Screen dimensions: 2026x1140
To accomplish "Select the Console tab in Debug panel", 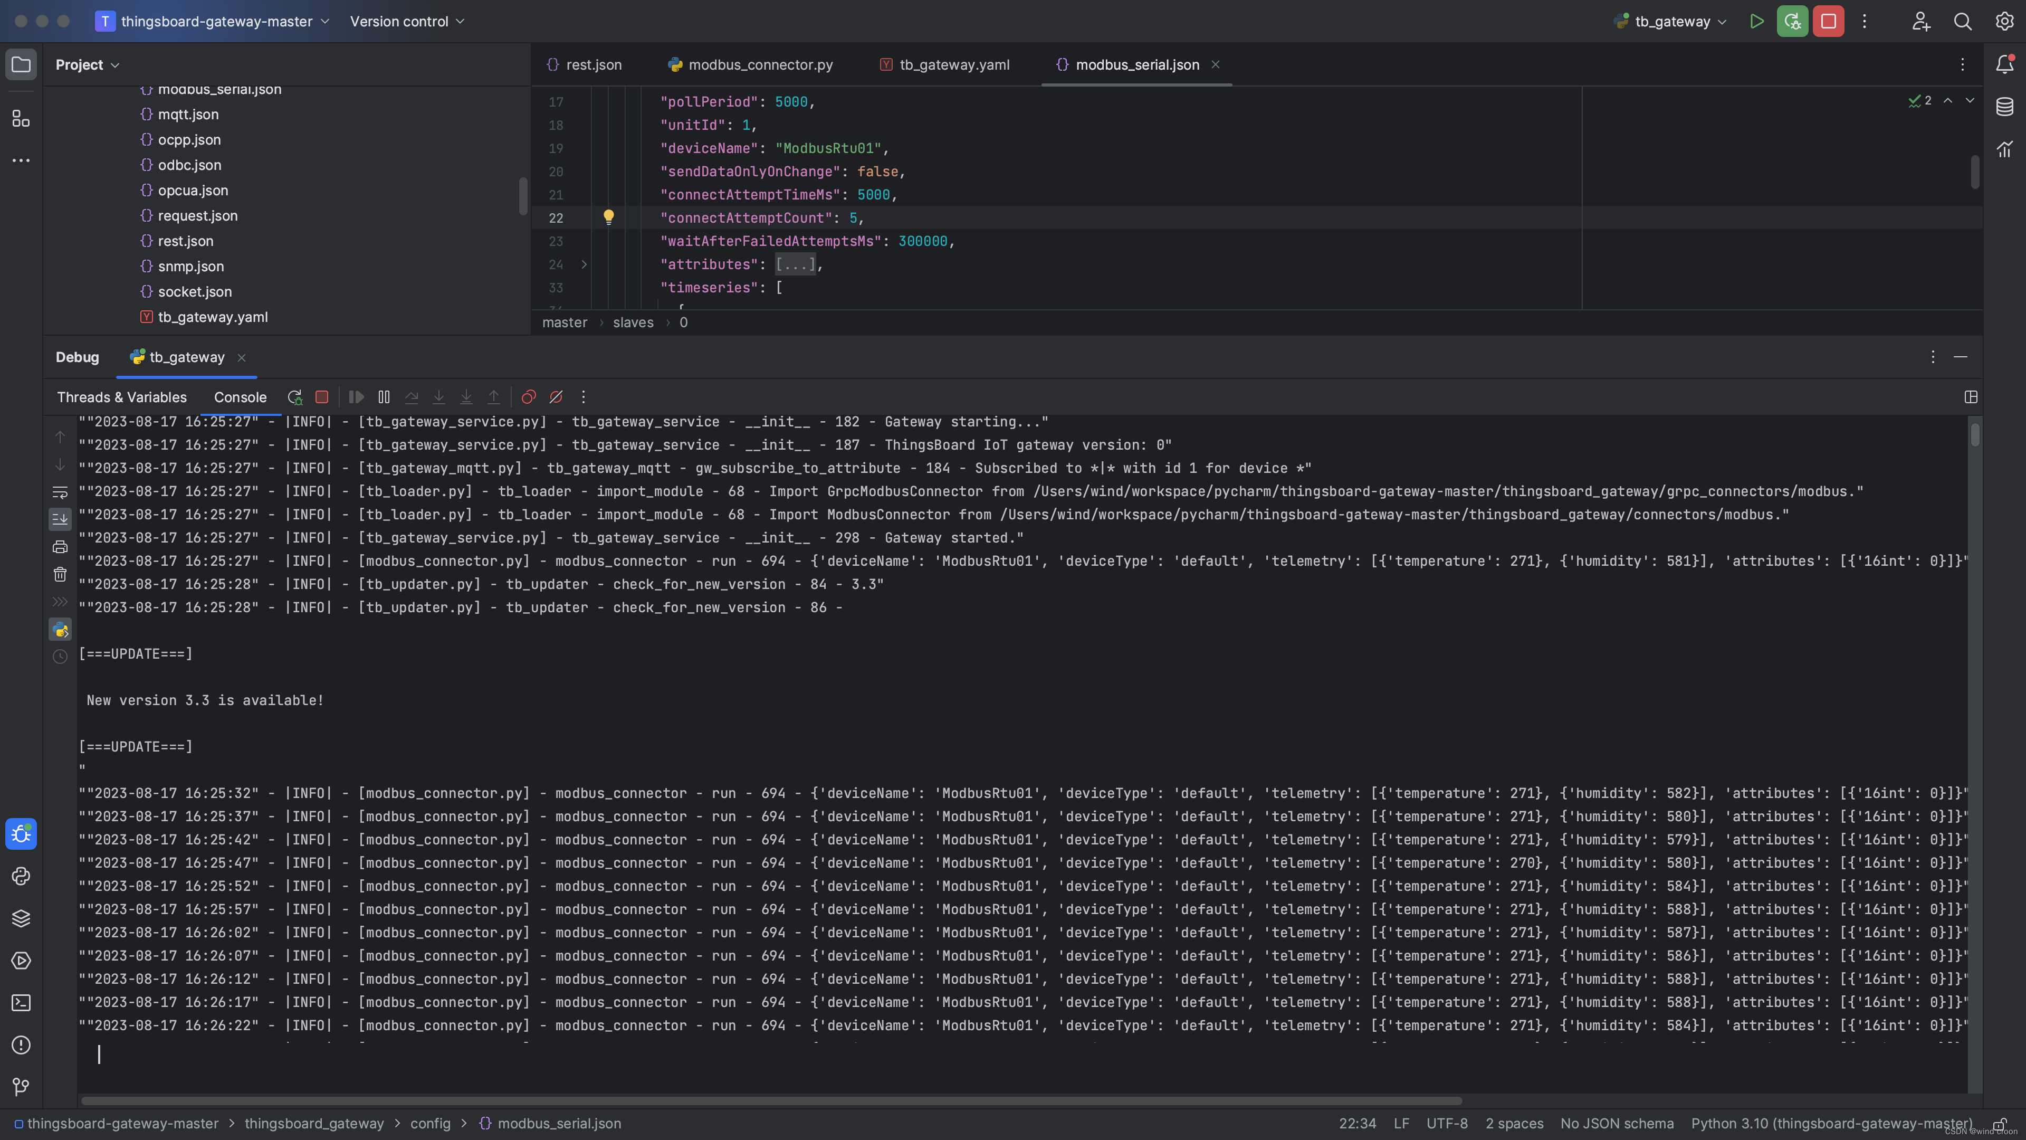I will (x=240, y=397).
